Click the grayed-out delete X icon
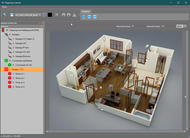 pos(57,15)
